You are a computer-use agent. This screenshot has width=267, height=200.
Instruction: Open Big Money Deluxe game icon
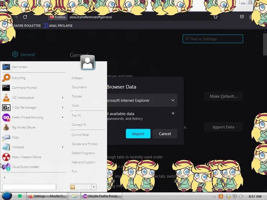(x=6, y=127)
